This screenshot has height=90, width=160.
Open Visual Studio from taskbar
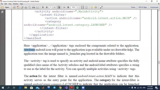tap(66, 88)
